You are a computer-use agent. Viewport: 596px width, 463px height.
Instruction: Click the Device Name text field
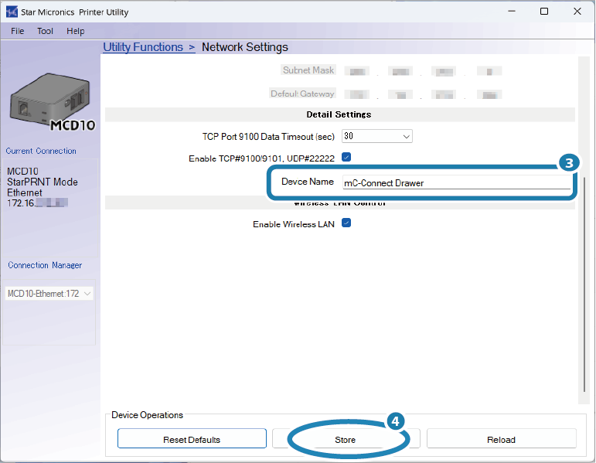pyautogui.click(x=456, y=183)
